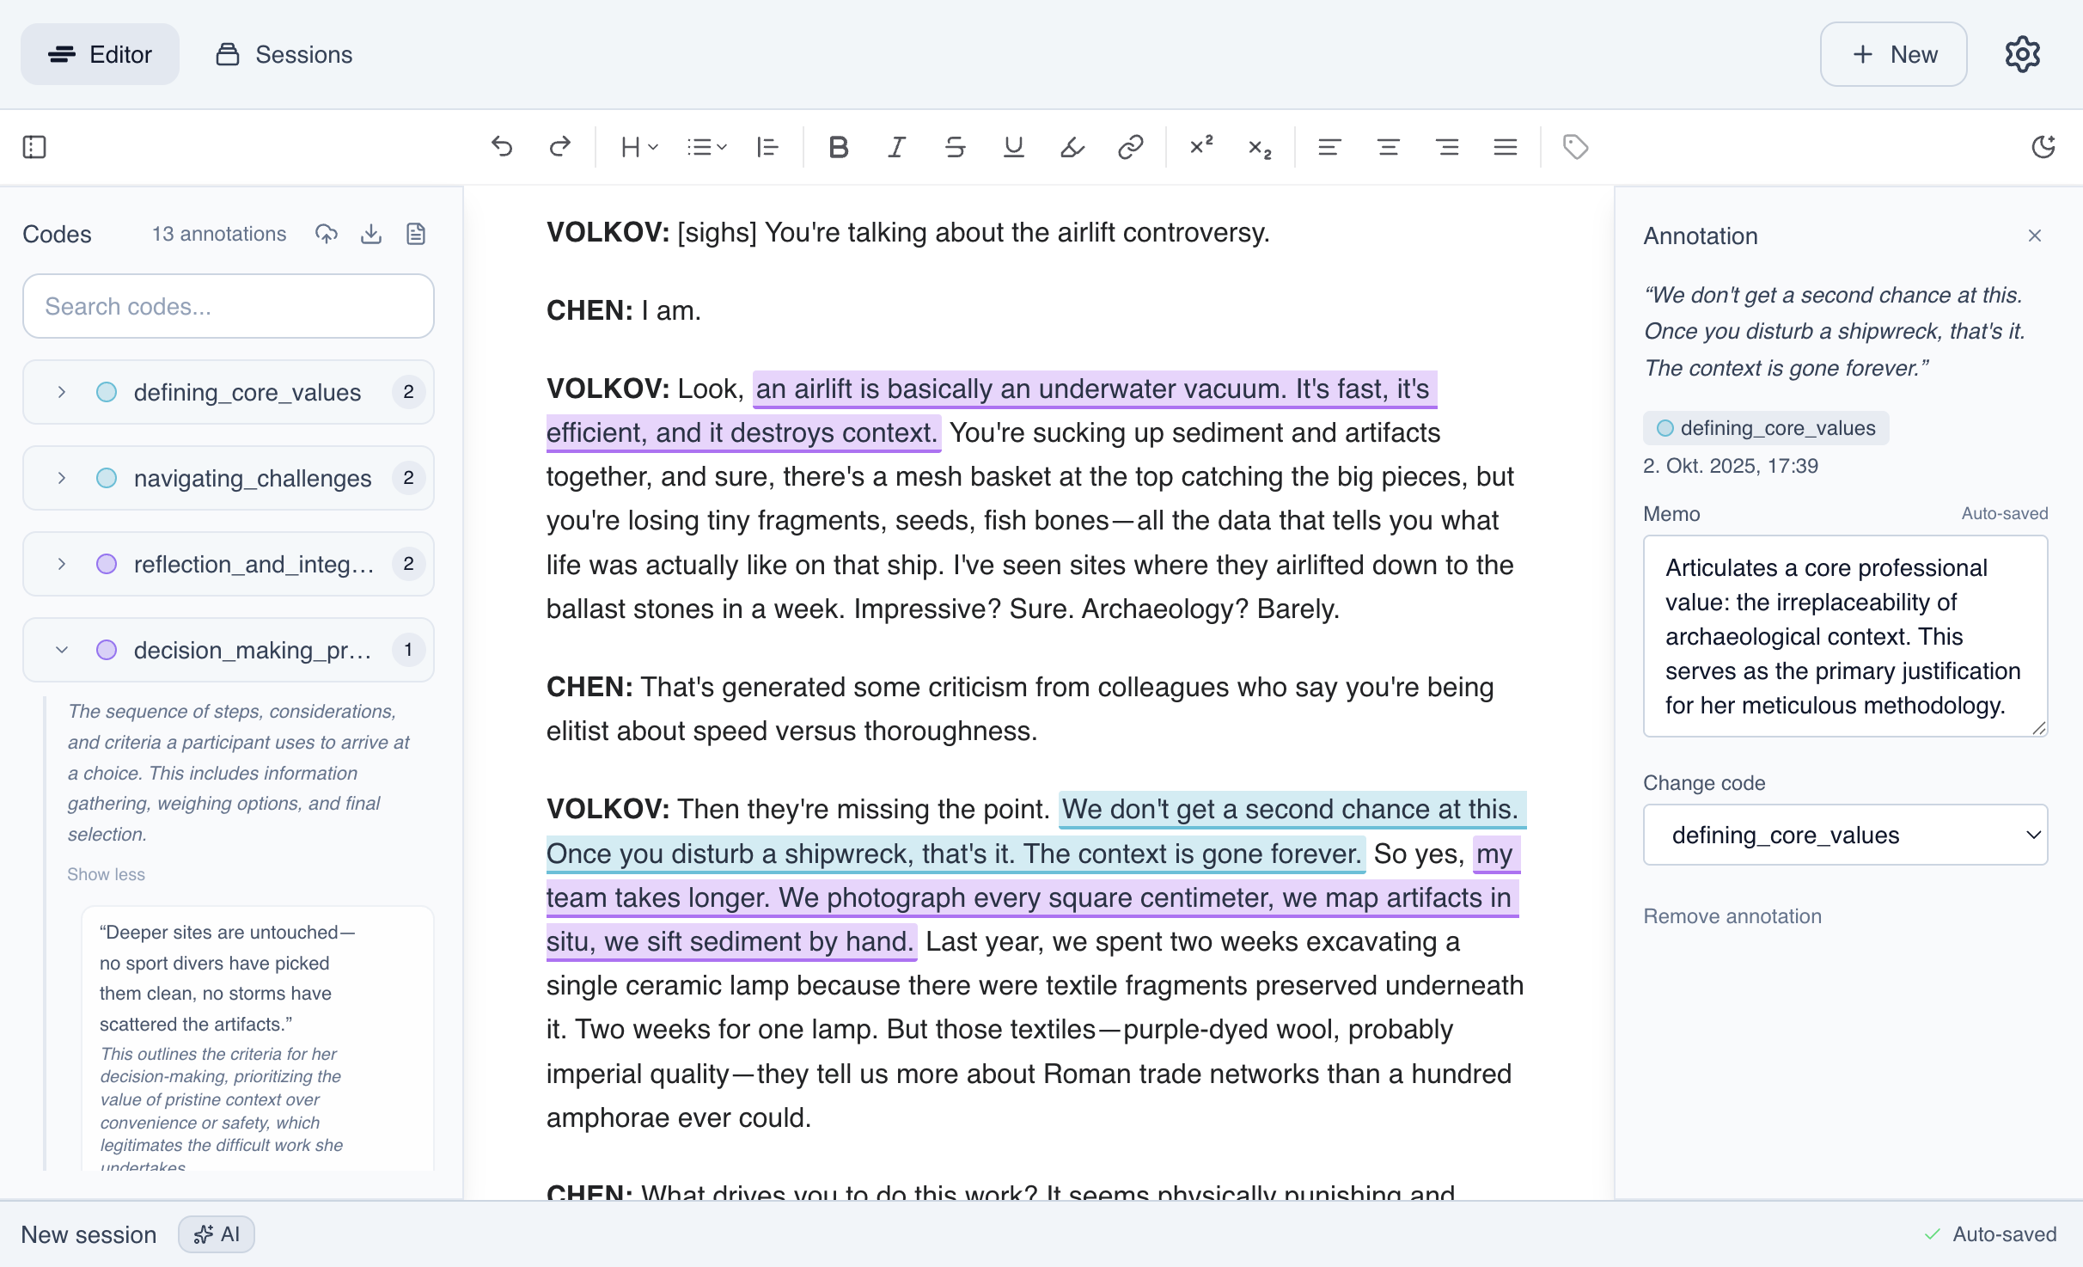The height and width of the screenshot is (1267, 2083).
Task: Toggle italic formatting
Action: click(896, 147)
